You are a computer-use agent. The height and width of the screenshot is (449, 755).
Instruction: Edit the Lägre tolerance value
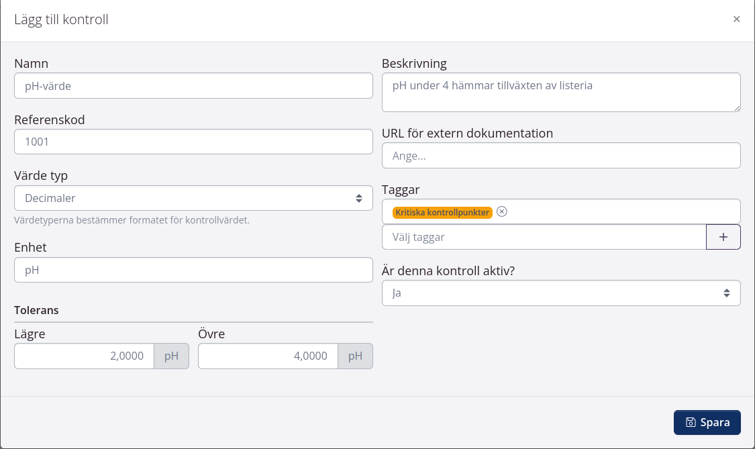point(85,356)
